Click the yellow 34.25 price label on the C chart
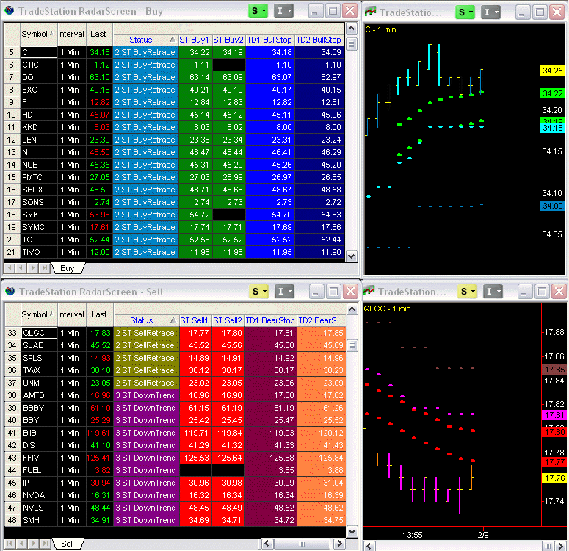This screenshot has width=569, height=551. click(552, 71)
